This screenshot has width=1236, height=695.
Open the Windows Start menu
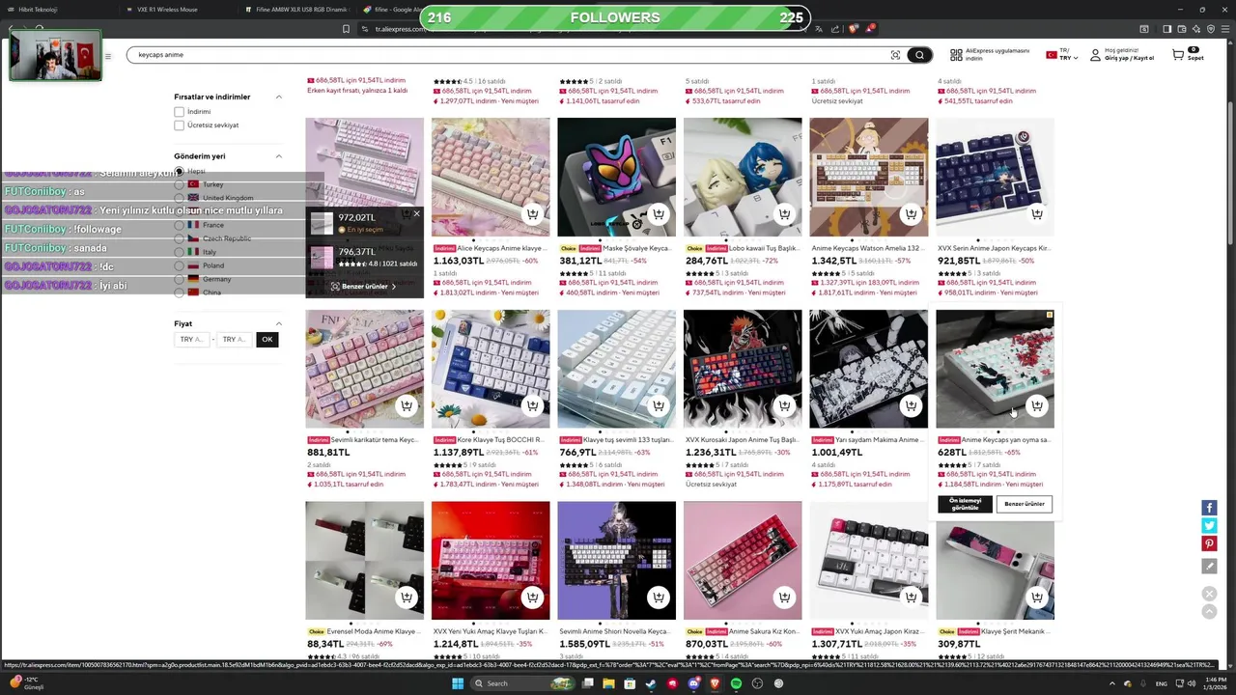pyautogui.click(x=460, y=683)
